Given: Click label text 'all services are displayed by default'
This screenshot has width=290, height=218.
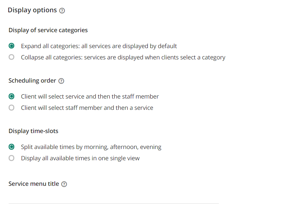Looking at the screenshot, I should click(129, 46).
